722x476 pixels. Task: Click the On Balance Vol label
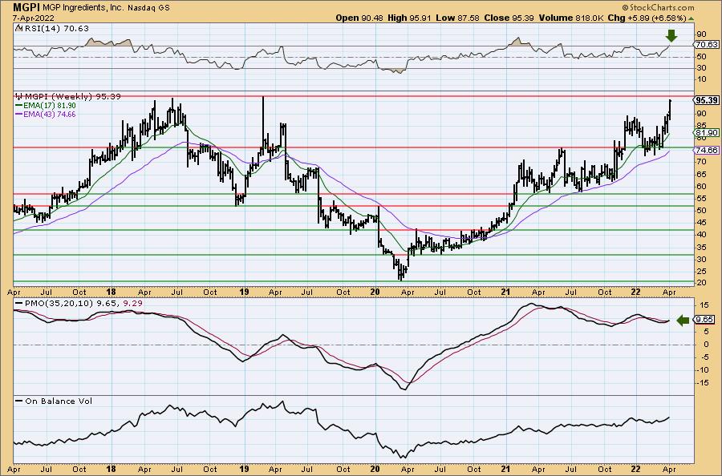coord(55,401)
